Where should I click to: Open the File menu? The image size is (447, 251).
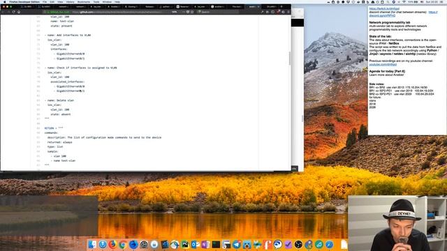tap(45, 1)
